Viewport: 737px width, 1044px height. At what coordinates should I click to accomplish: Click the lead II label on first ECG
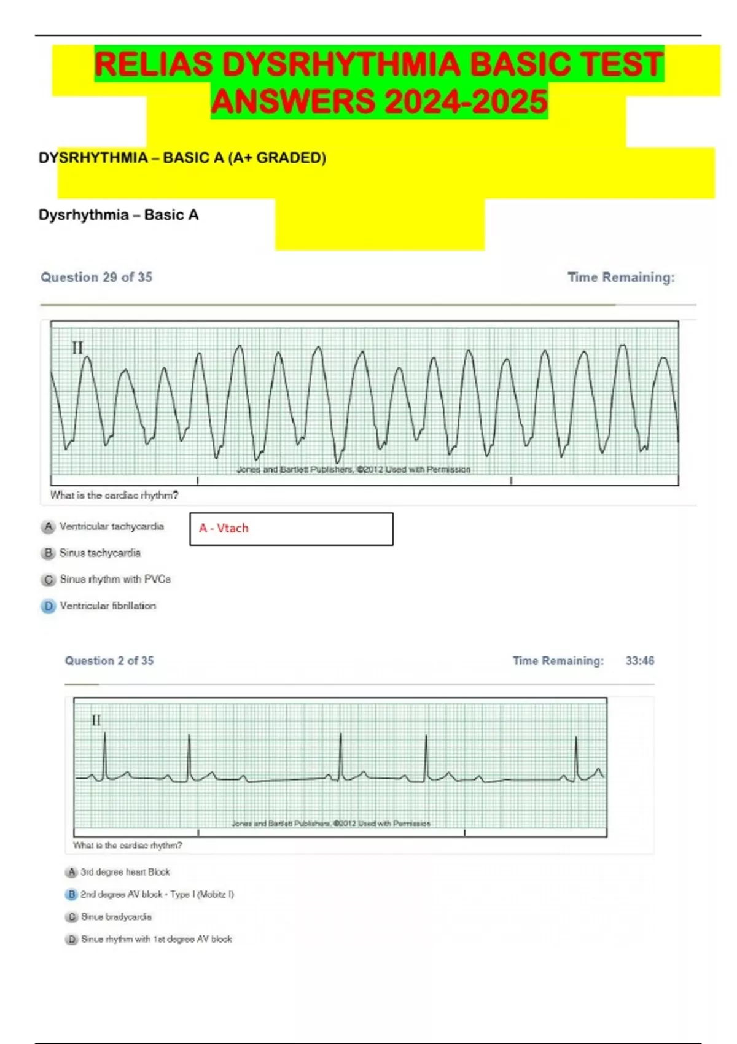pyautogui.click(x=77, y=348)
